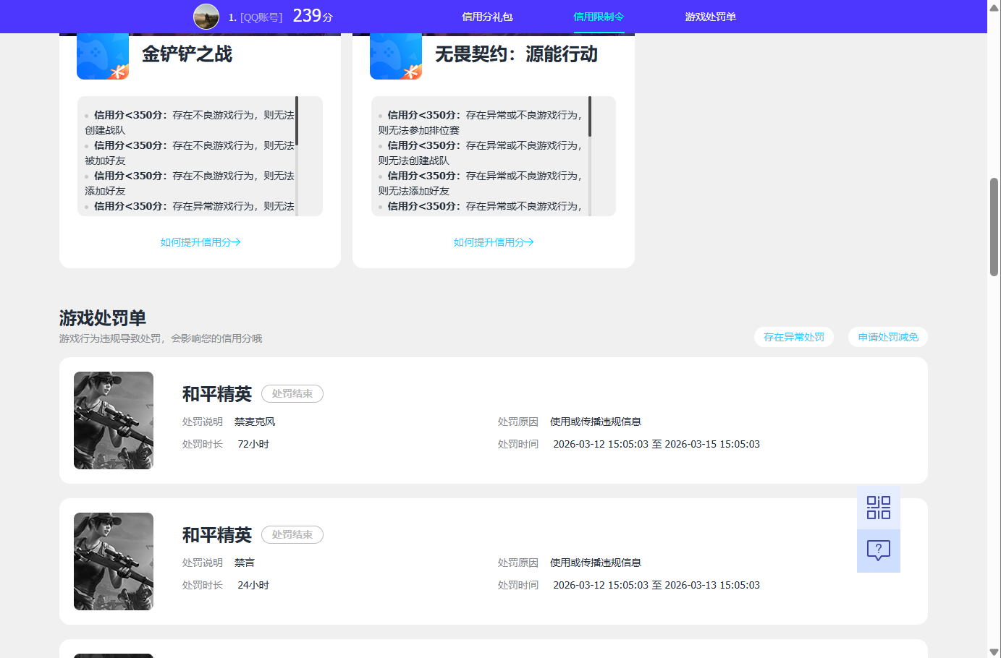
Task: Click the 处罚结束 status badge
Action: (292, 393)
